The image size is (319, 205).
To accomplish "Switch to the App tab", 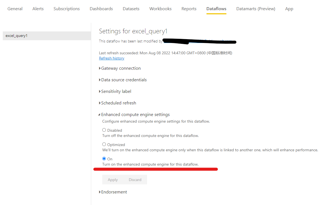I will point(289,9).
